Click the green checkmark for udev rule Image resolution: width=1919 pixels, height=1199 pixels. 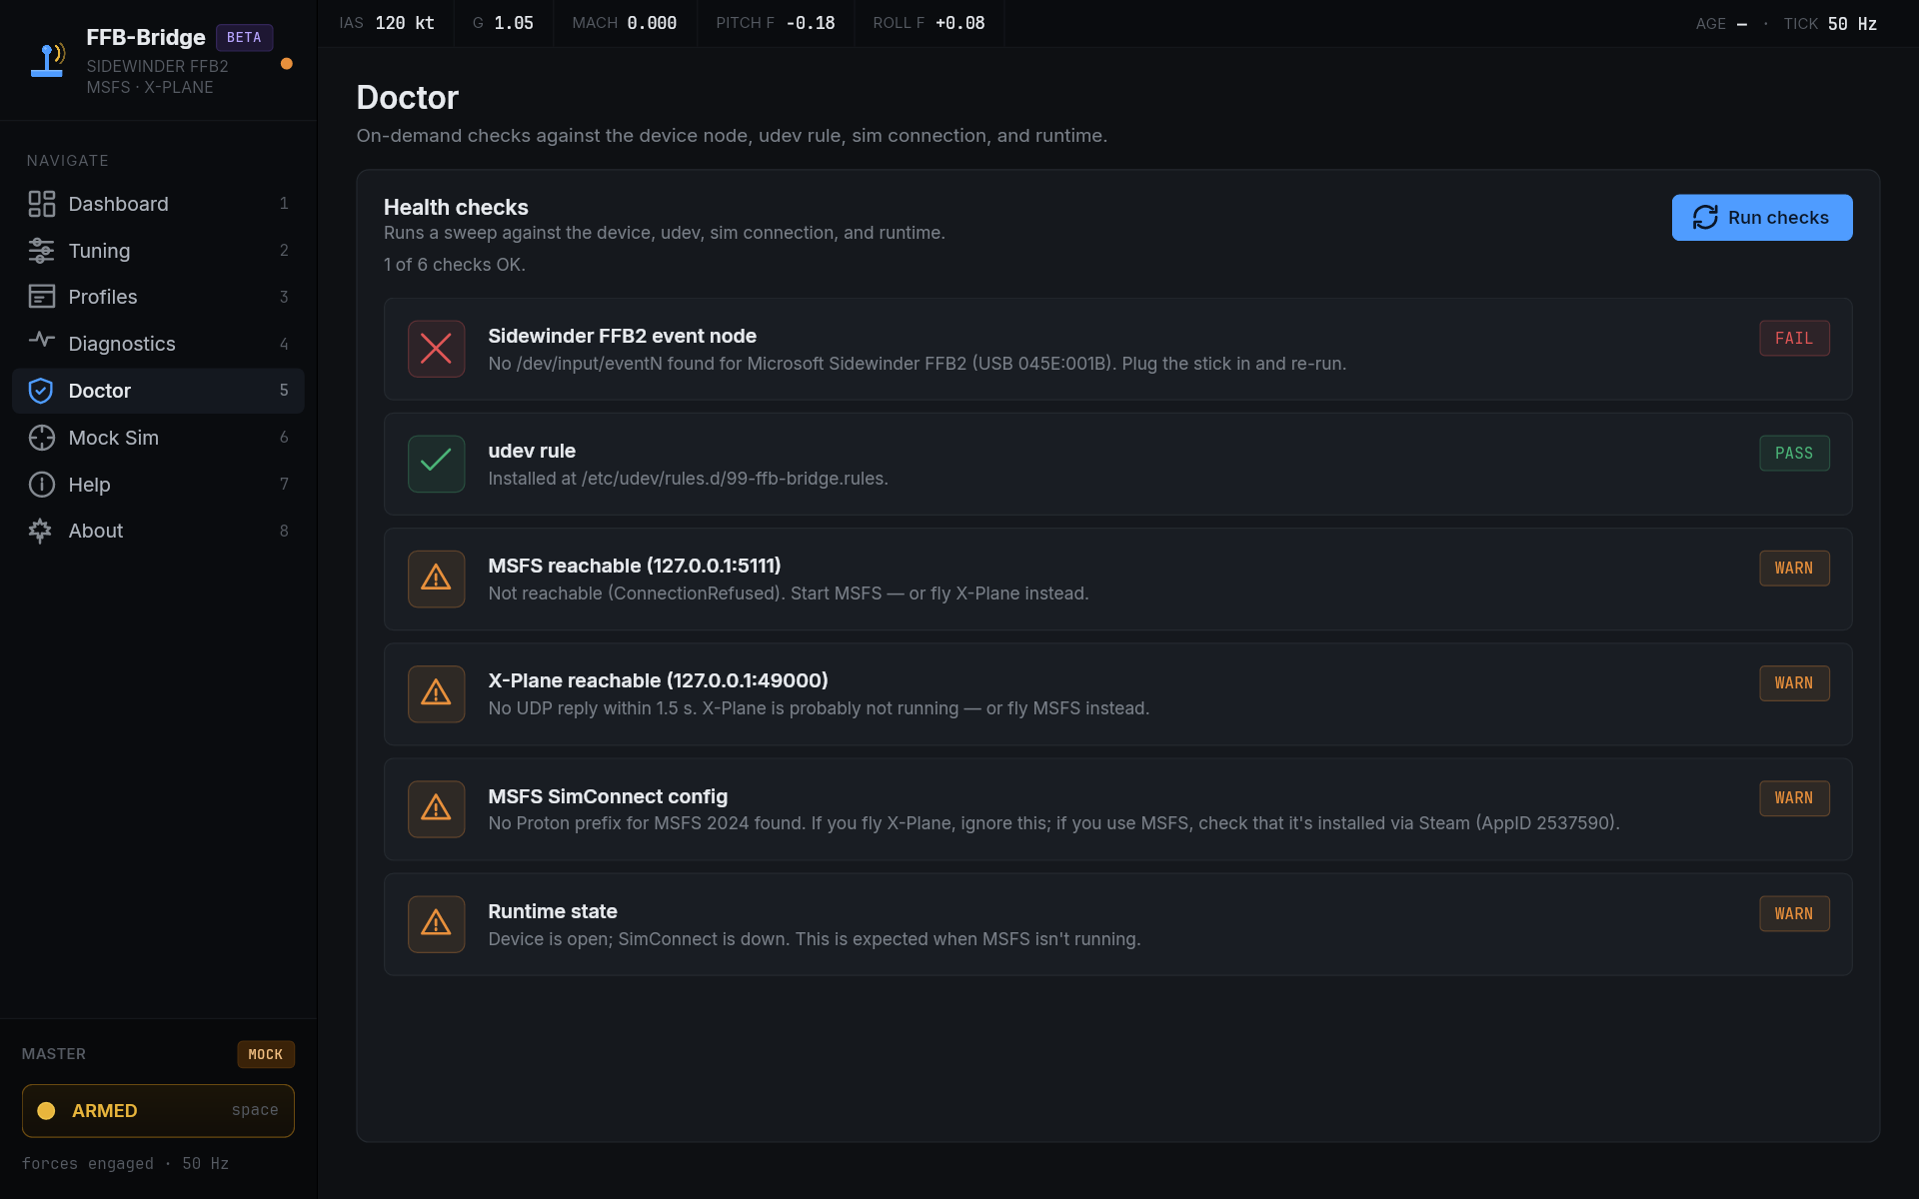pos(436,464)
